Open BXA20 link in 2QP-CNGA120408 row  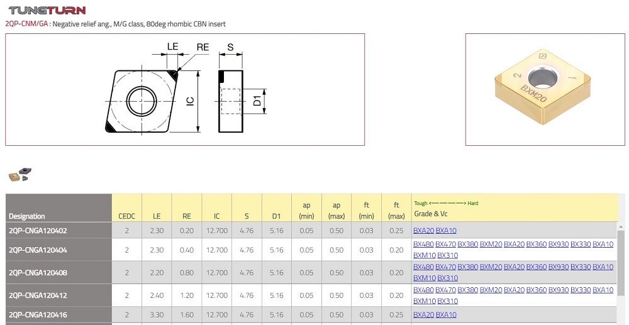click(x=515, y=267)
